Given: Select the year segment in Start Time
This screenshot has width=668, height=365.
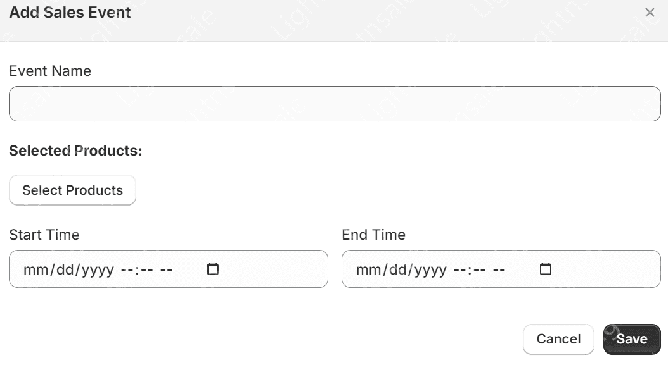Looking at the screenshot, I should (98, 269).
